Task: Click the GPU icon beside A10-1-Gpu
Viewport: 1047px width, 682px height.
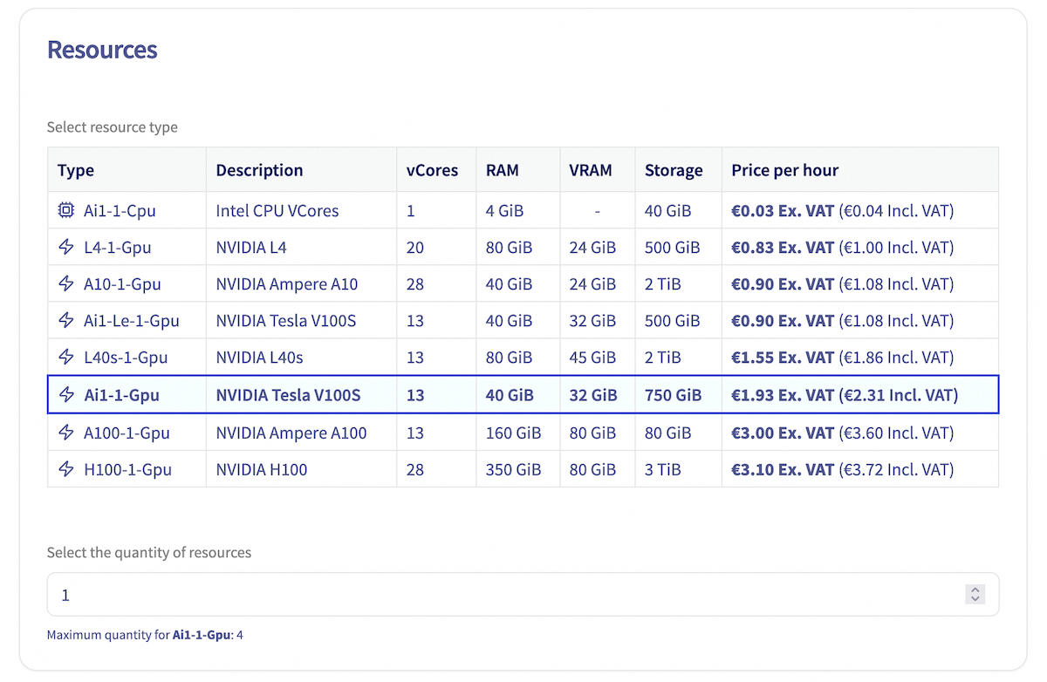Action: coord(66,283)
